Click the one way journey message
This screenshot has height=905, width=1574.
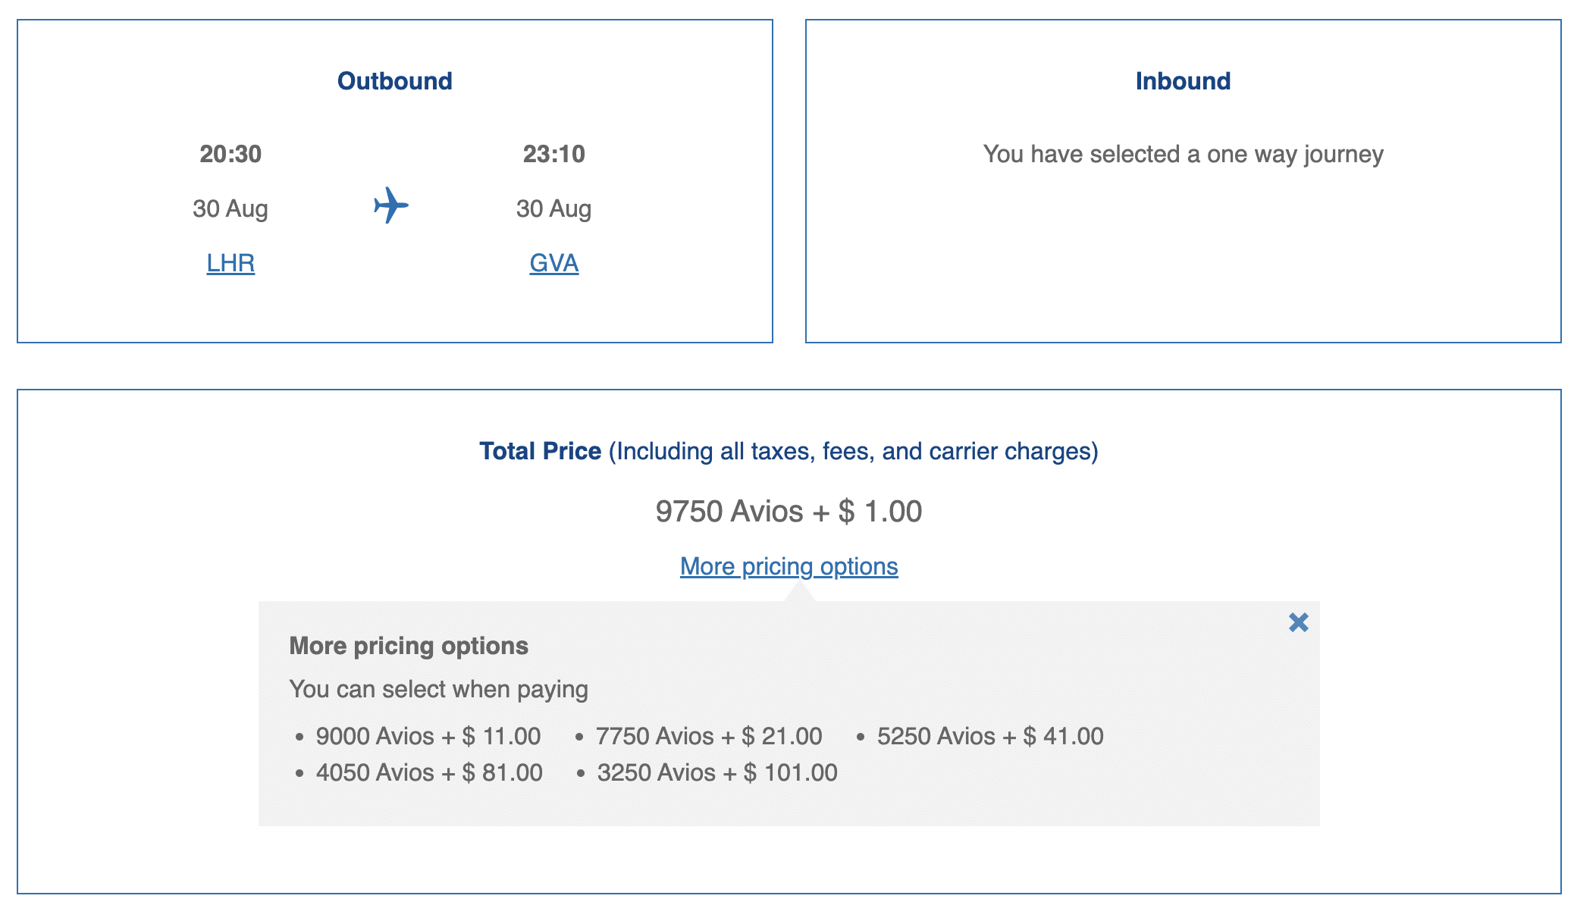pos(1183,154)
